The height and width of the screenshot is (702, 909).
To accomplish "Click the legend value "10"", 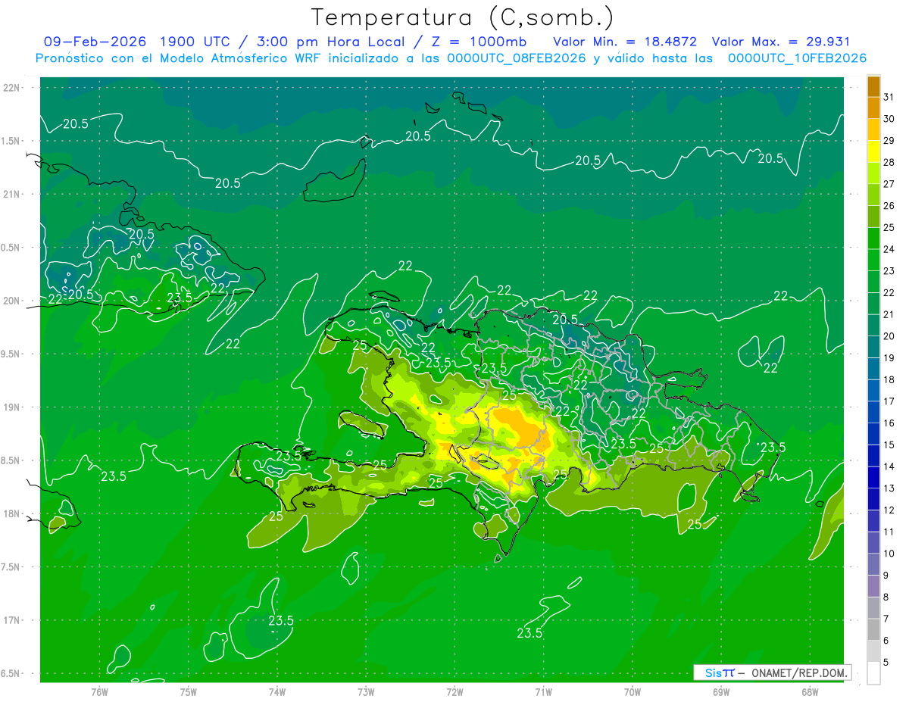I will [x=889, y=554].
